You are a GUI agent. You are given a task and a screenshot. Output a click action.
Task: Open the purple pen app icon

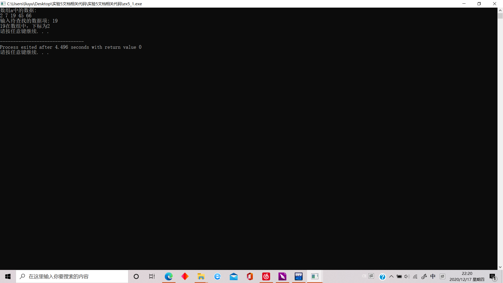pyautogui.click(x=282, y=276)
